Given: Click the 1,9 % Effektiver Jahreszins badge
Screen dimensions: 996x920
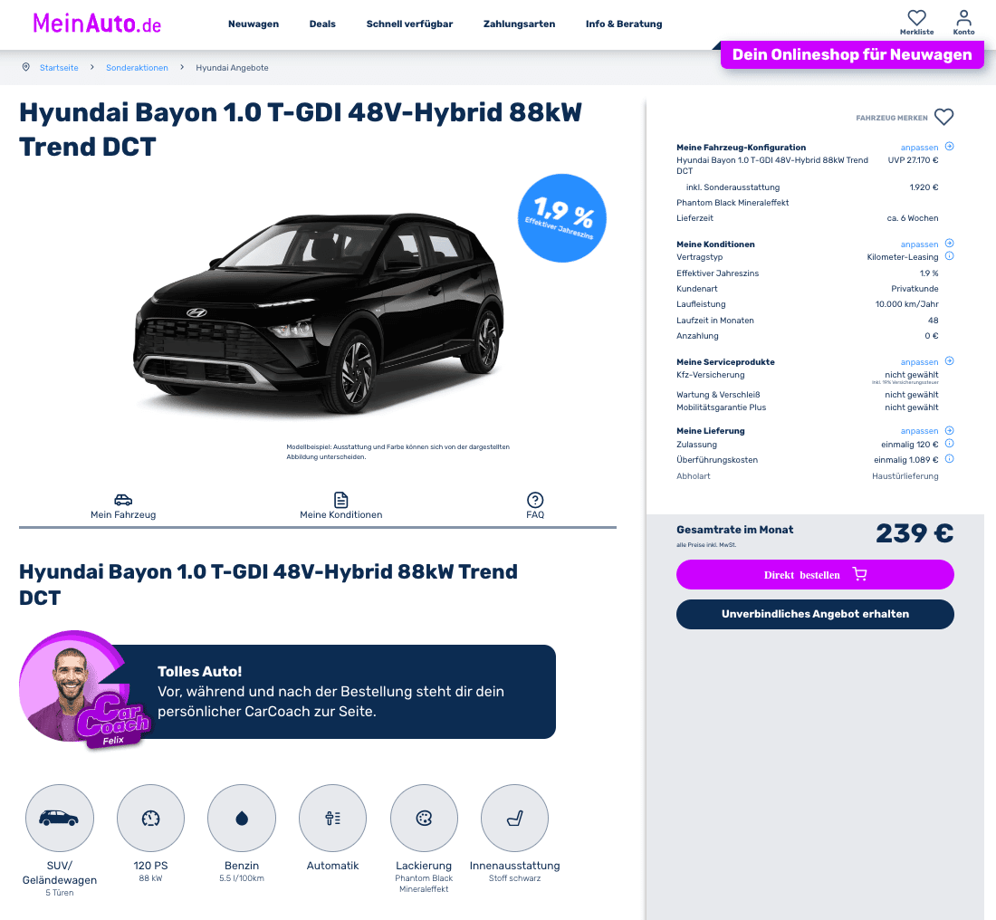Looking at the screenshot, I should pos(562,218).
